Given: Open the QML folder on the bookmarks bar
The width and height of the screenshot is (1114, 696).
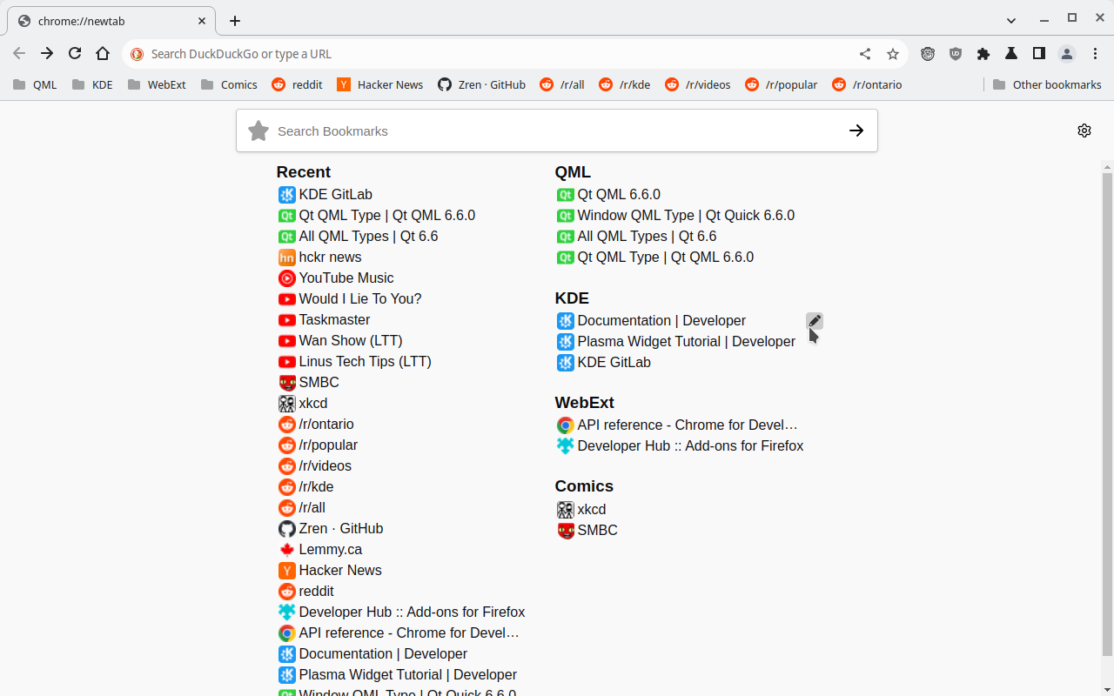Looking at the screenshot, I should coord(35,84).
